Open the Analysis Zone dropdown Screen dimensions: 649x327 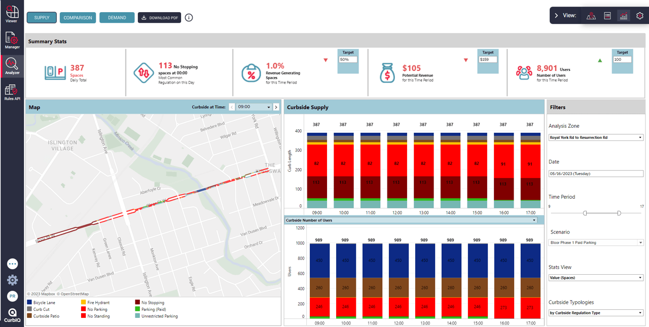[x=595, y=137]
